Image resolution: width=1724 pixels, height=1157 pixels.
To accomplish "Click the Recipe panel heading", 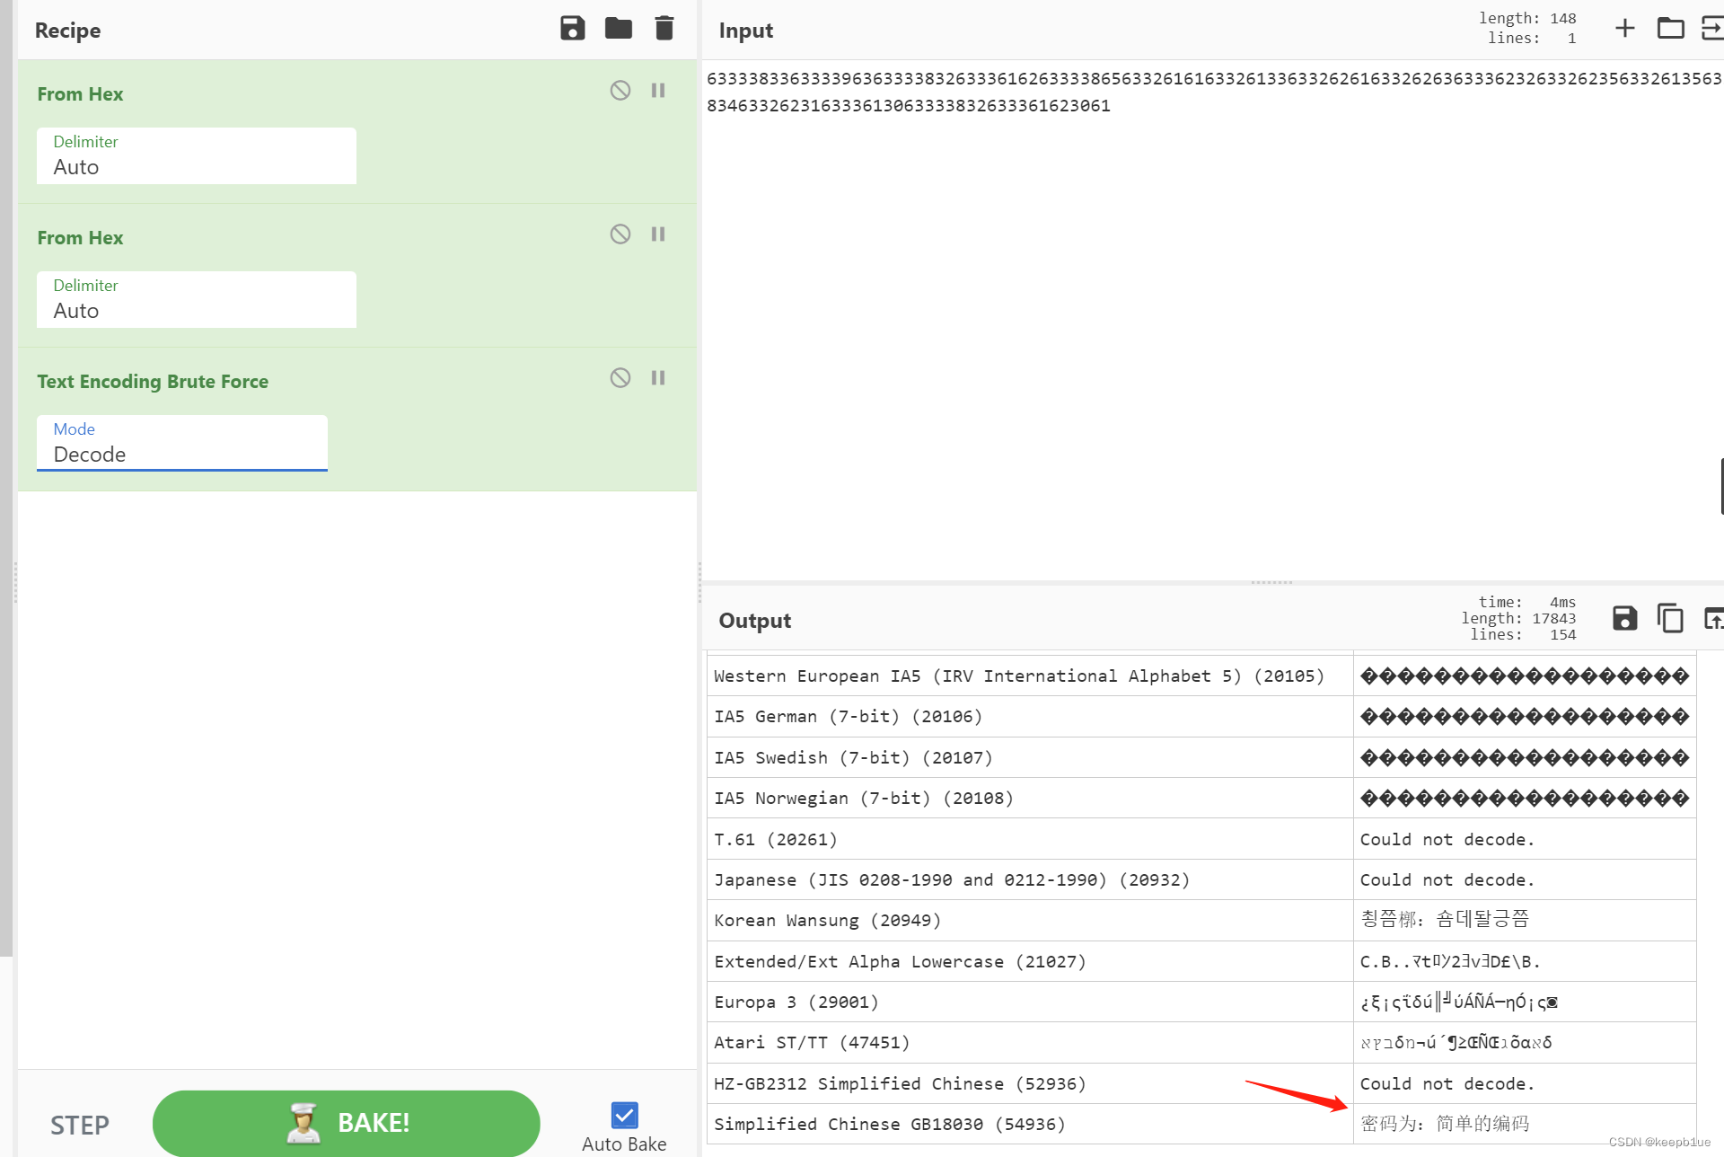I will (x=67, y=30).
